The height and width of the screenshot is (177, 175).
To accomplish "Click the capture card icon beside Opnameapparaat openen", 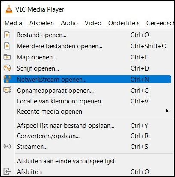I will (7, 90).
